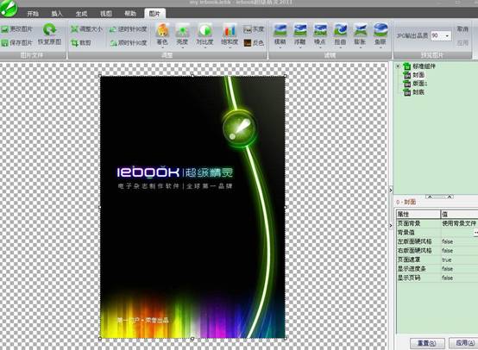Image resolution: width=478 pixels, height=350 pixels.
Task: Open the 对比度 contrast adjustment
Action: point(204,34)
